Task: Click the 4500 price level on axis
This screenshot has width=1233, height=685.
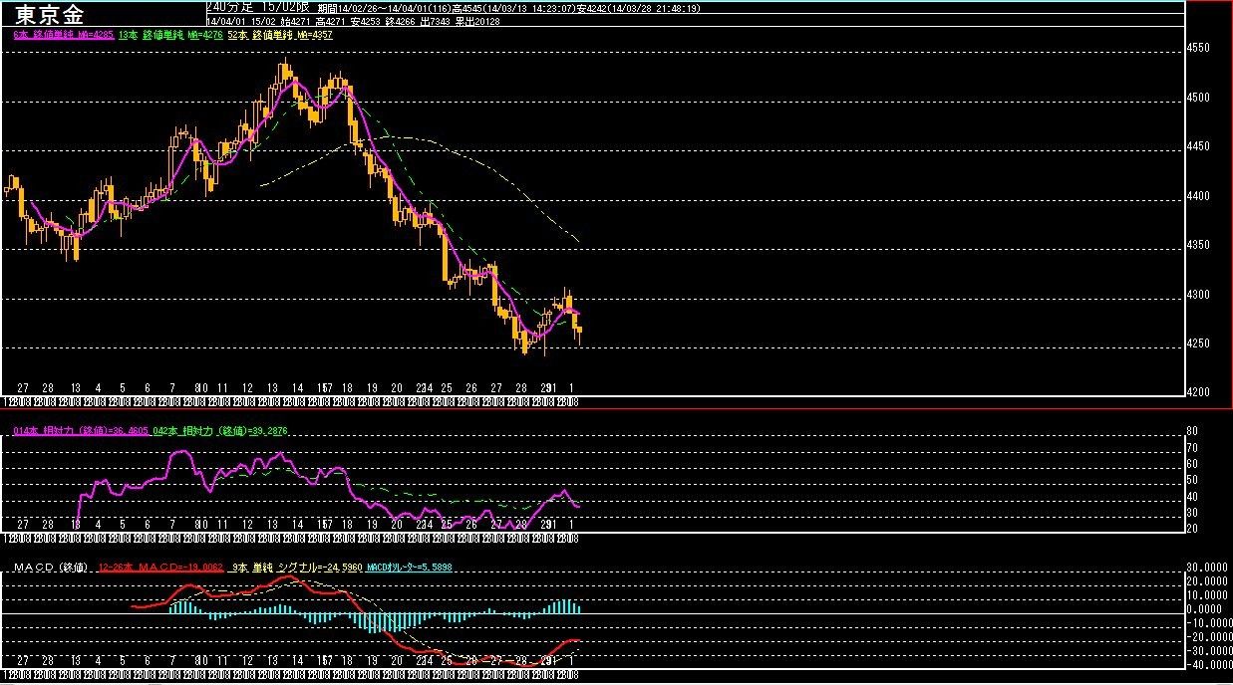Action: pos(1199,98)
